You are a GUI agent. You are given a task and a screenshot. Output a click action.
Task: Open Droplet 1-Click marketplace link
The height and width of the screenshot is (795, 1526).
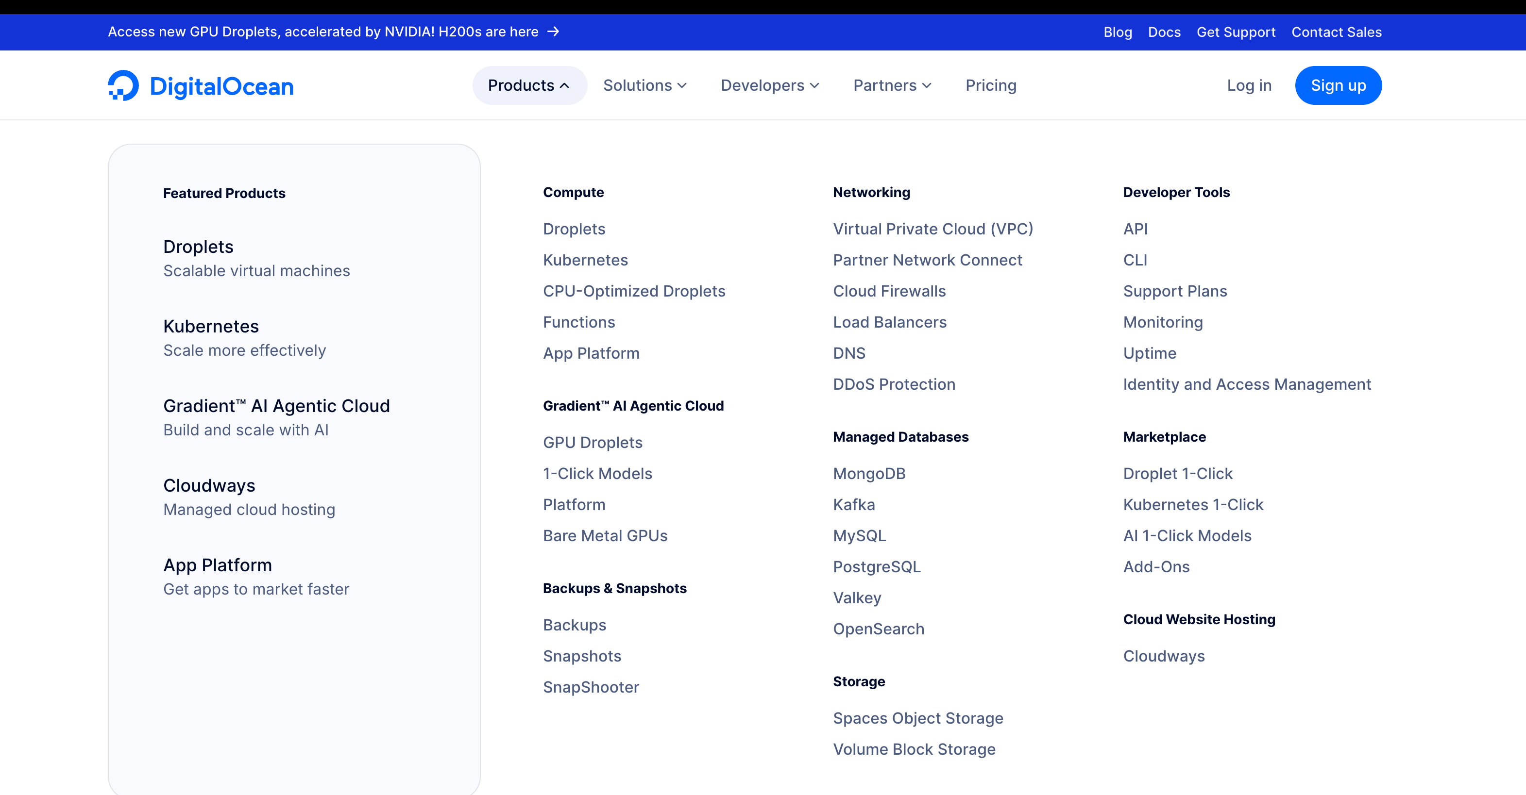coord(1178,474)
